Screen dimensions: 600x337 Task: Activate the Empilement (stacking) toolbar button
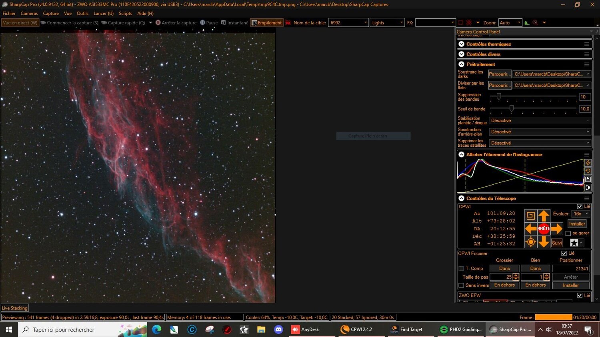click(x=266, y=22)
